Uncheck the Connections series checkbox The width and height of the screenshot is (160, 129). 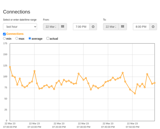click(x=4, y=34)
